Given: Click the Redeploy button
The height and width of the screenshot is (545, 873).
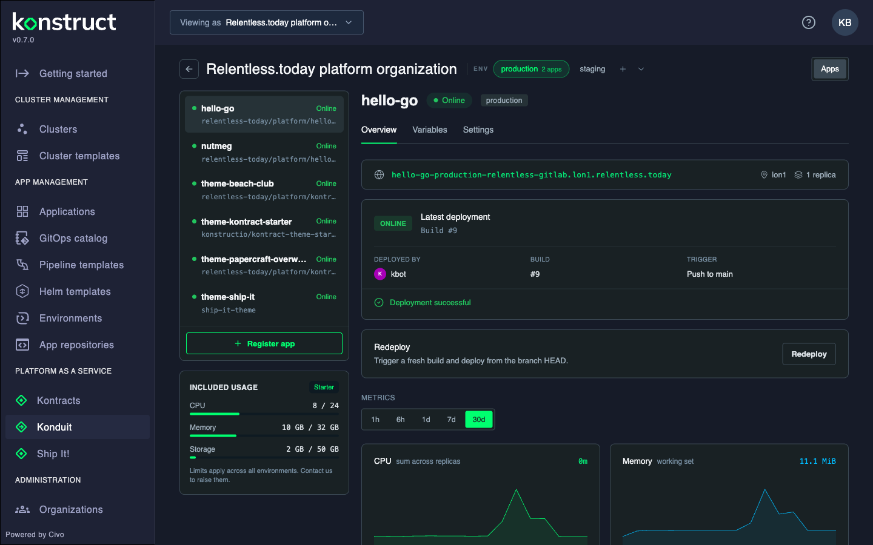Looking at the screenshot, I should coord(809,354).
